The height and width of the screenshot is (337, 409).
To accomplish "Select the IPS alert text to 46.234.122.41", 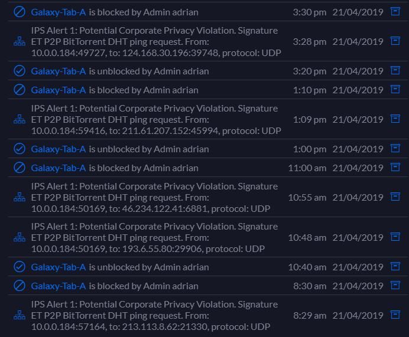I will (154, 197).
